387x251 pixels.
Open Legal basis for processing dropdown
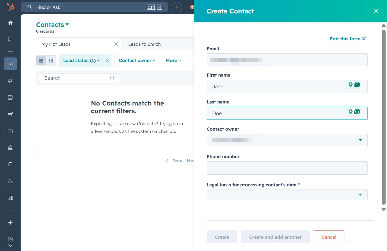tap(287, 195)
